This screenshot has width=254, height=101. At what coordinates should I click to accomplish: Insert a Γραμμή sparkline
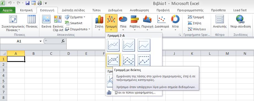[x=196, y=17]
